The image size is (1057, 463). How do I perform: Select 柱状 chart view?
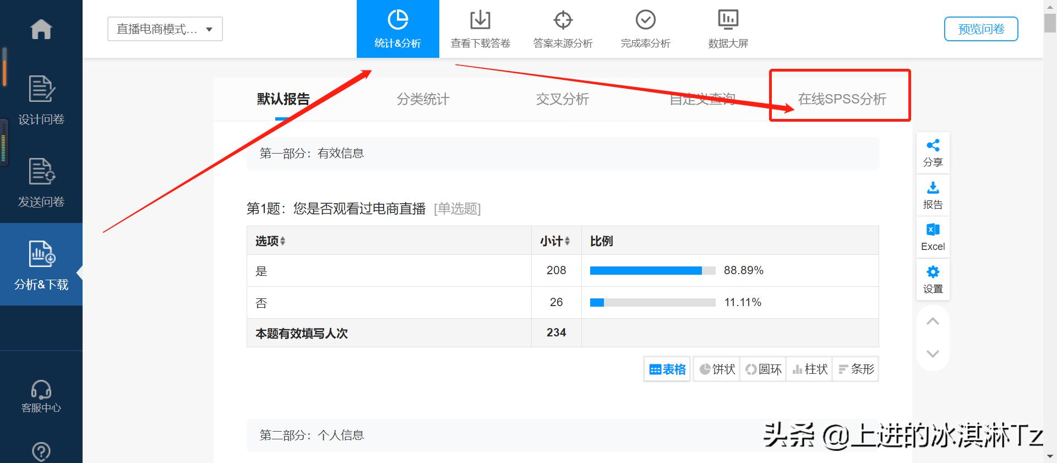(x=809, y=369)
